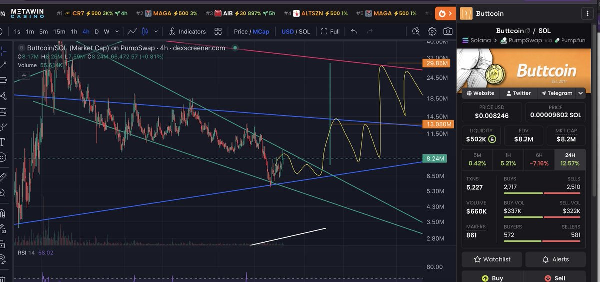
Task: Open the alert clock icon in toolbar
Action: [x=416, y=31]
